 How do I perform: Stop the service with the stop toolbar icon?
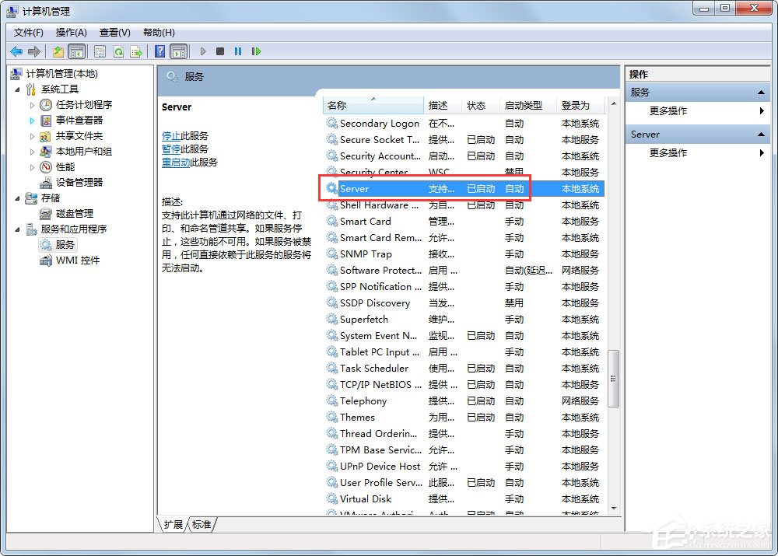[219, 51]
